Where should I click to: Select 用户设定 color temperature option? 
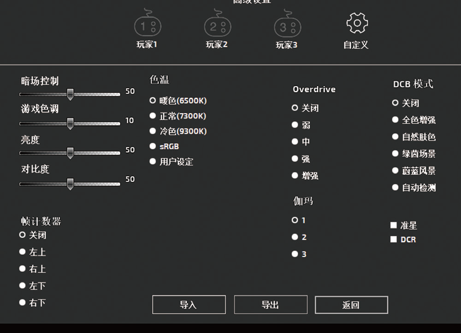click(x=152, y=161)
